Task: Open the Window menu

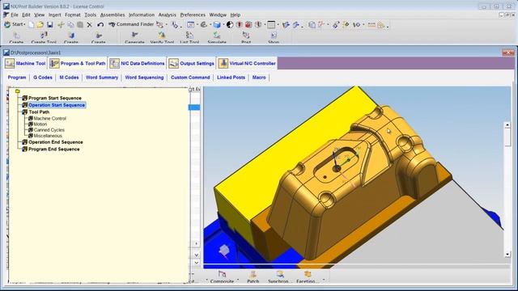Action: tap(218, 15)
